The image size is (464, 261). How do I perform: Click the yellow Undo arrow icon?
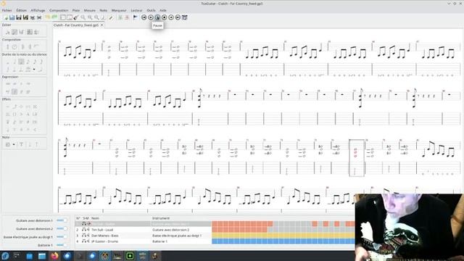click(47, 17)
